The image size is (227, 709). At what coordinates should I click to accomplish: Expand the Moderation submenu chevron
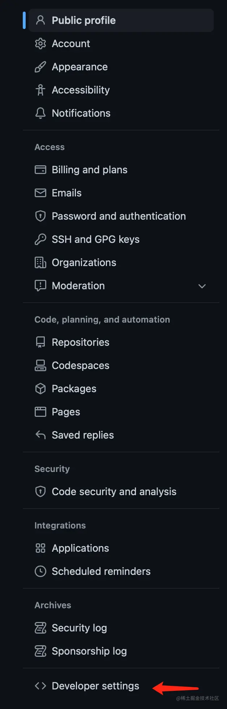pos(202,286)
